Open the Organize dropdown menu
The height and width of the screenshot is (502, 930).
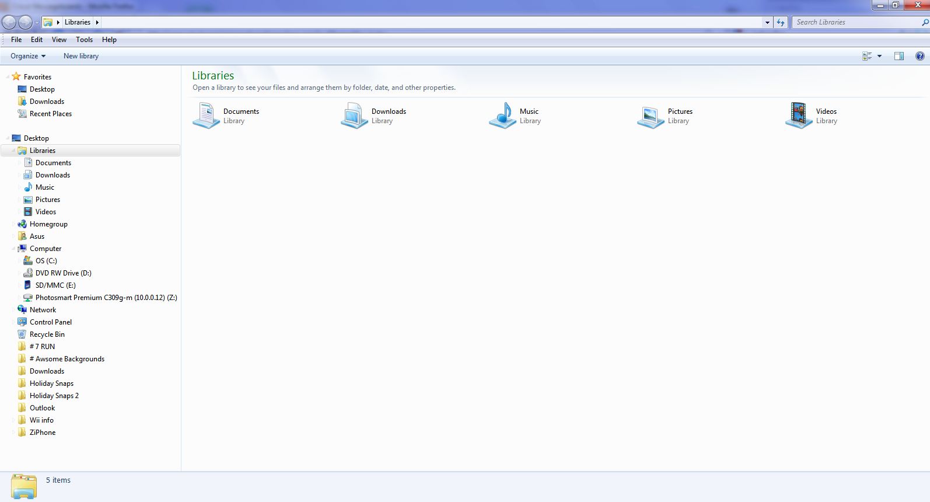tap(28, 56)
